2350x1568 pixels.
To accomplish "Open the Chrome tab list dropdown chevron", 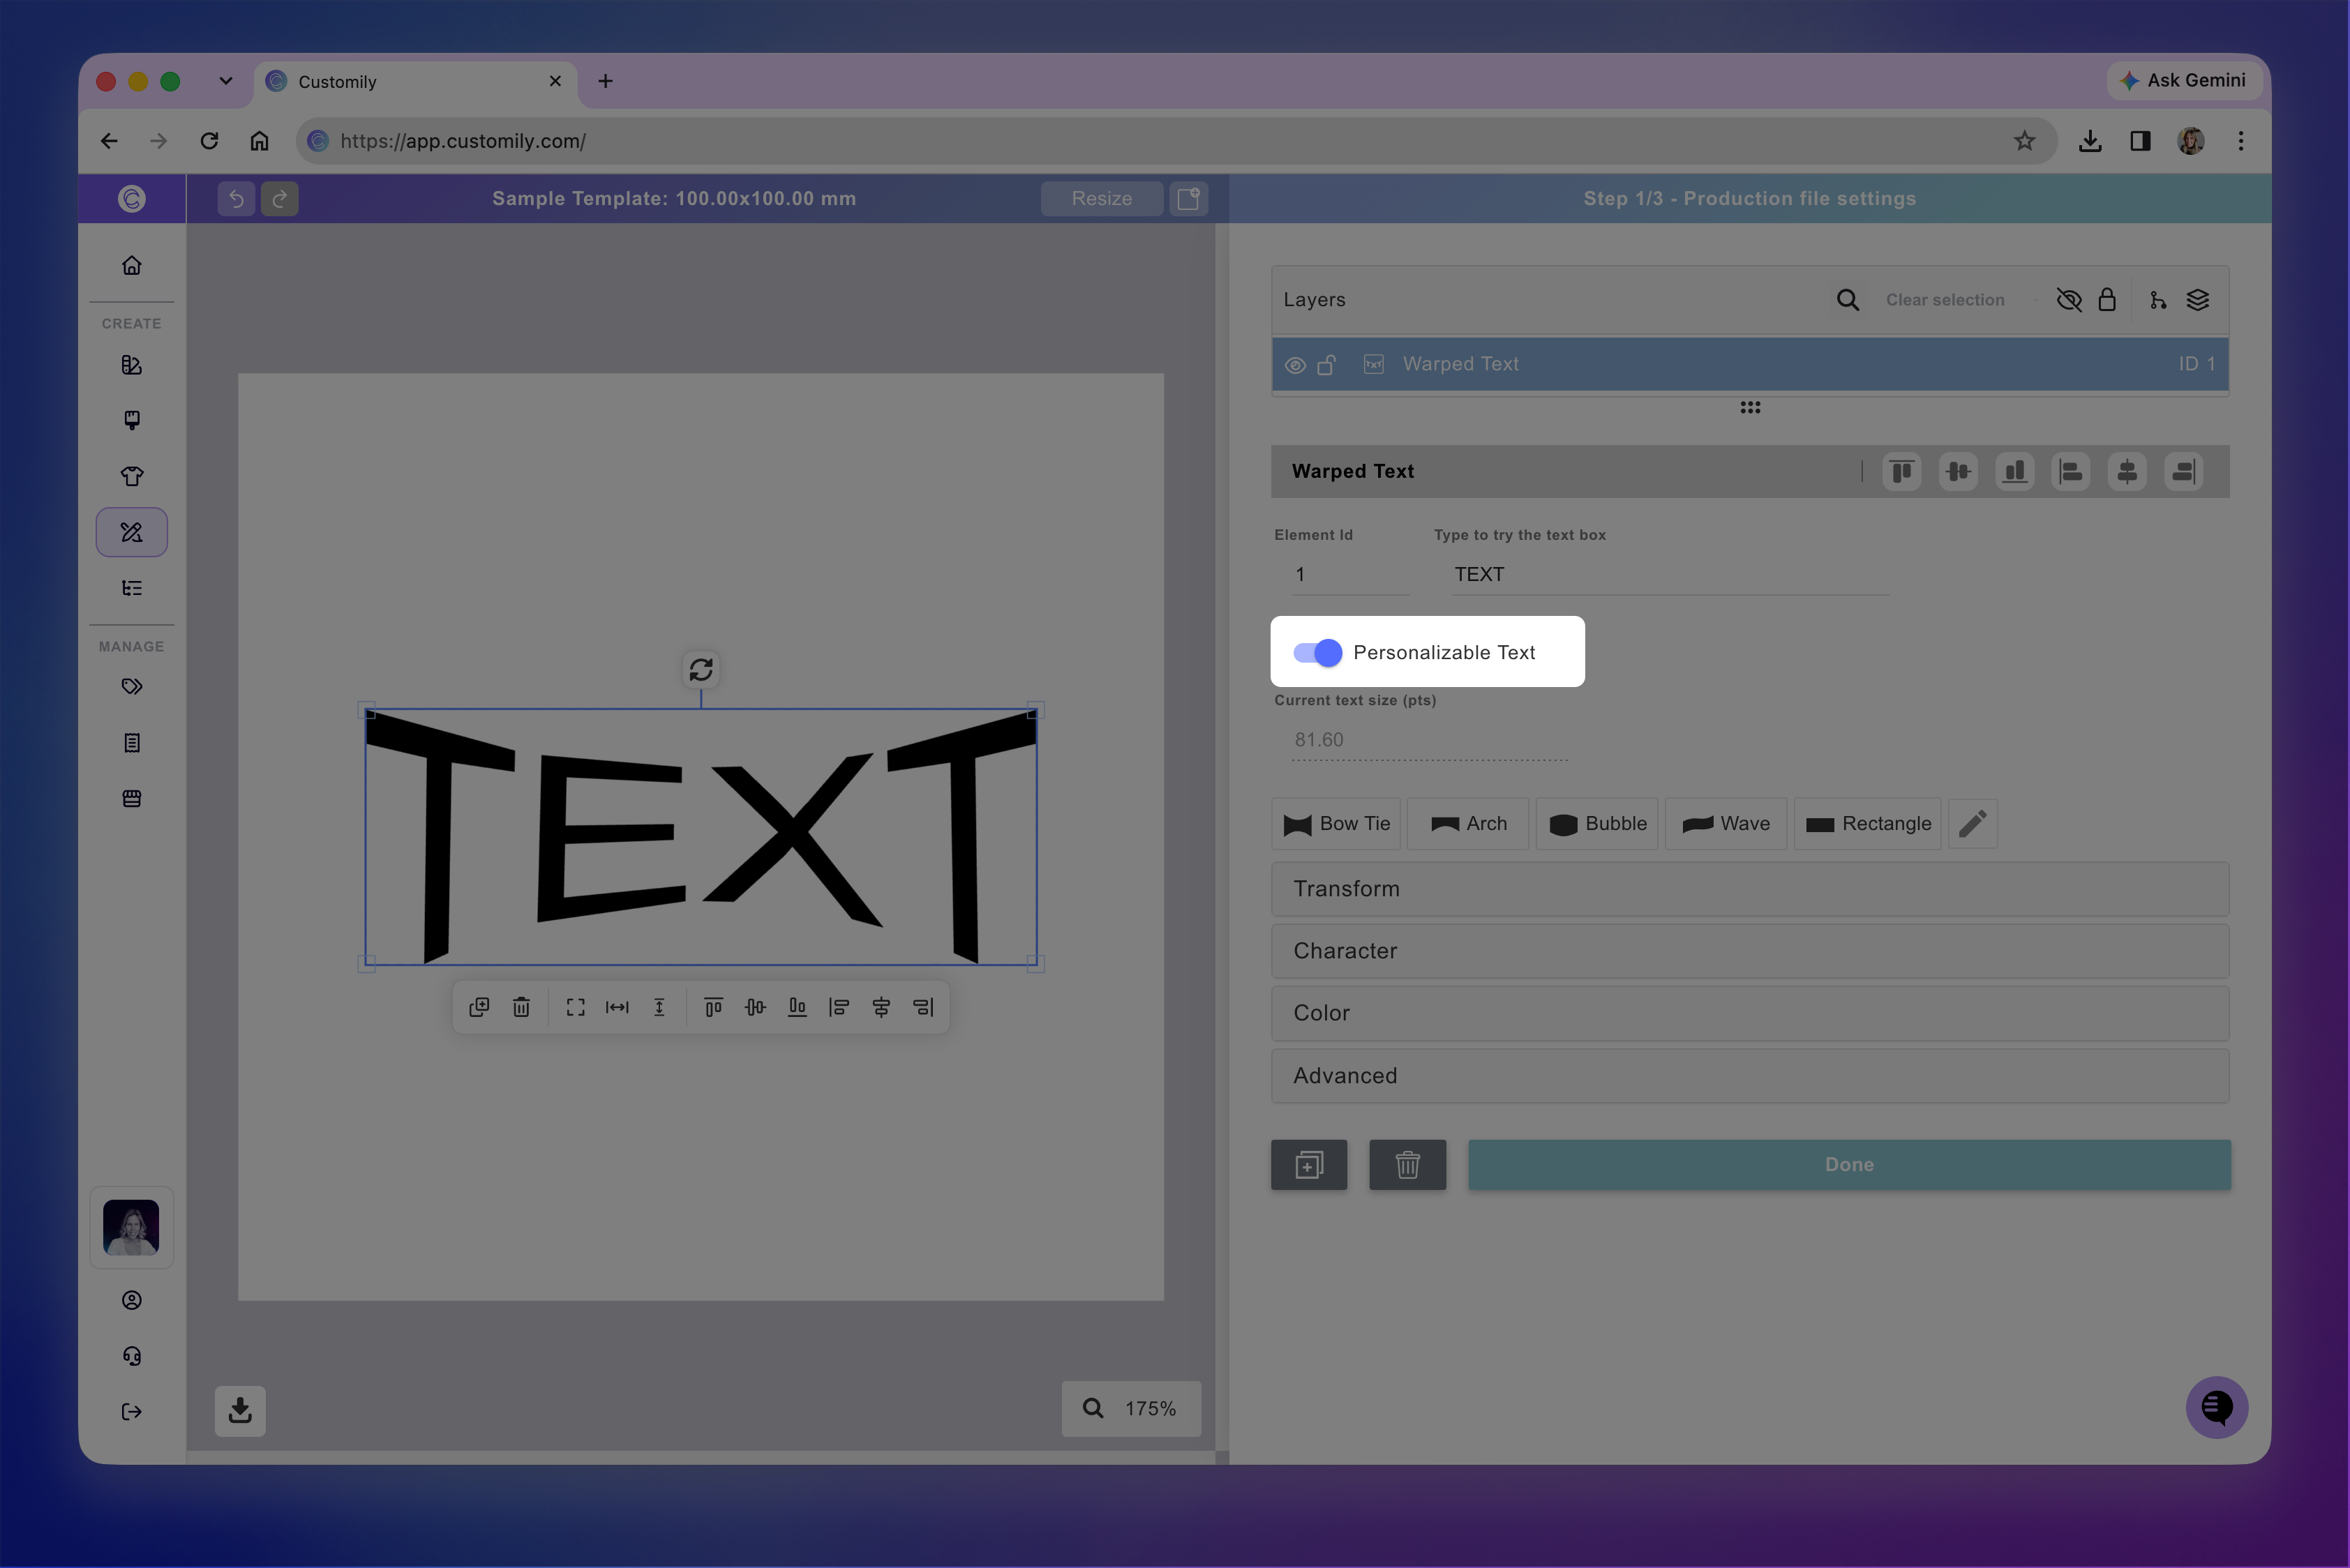I will pyautogui.click(x=226, y=81).
